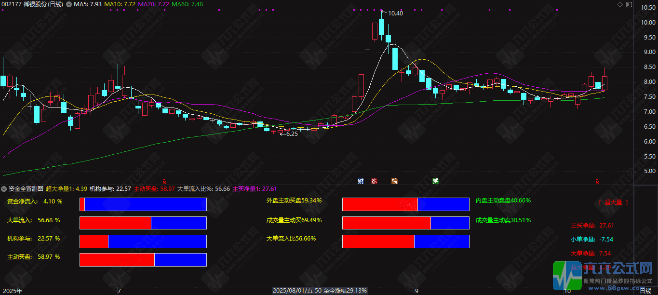Click the 小单净量: -7.54 value
Viewport: 658px width, 295px height.
coord(592,239)
